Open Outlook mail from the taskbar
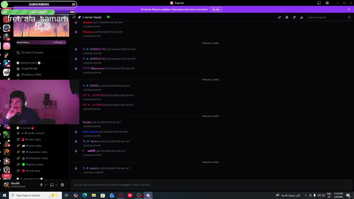Screen dimensions: 354x199 coord(112,195)
